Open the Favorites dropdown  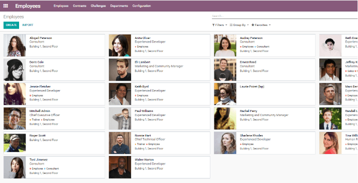[261, 25]
